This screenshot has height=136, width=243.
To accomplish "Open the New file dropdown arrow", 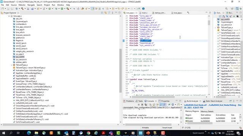I will [x=5, y=9].
